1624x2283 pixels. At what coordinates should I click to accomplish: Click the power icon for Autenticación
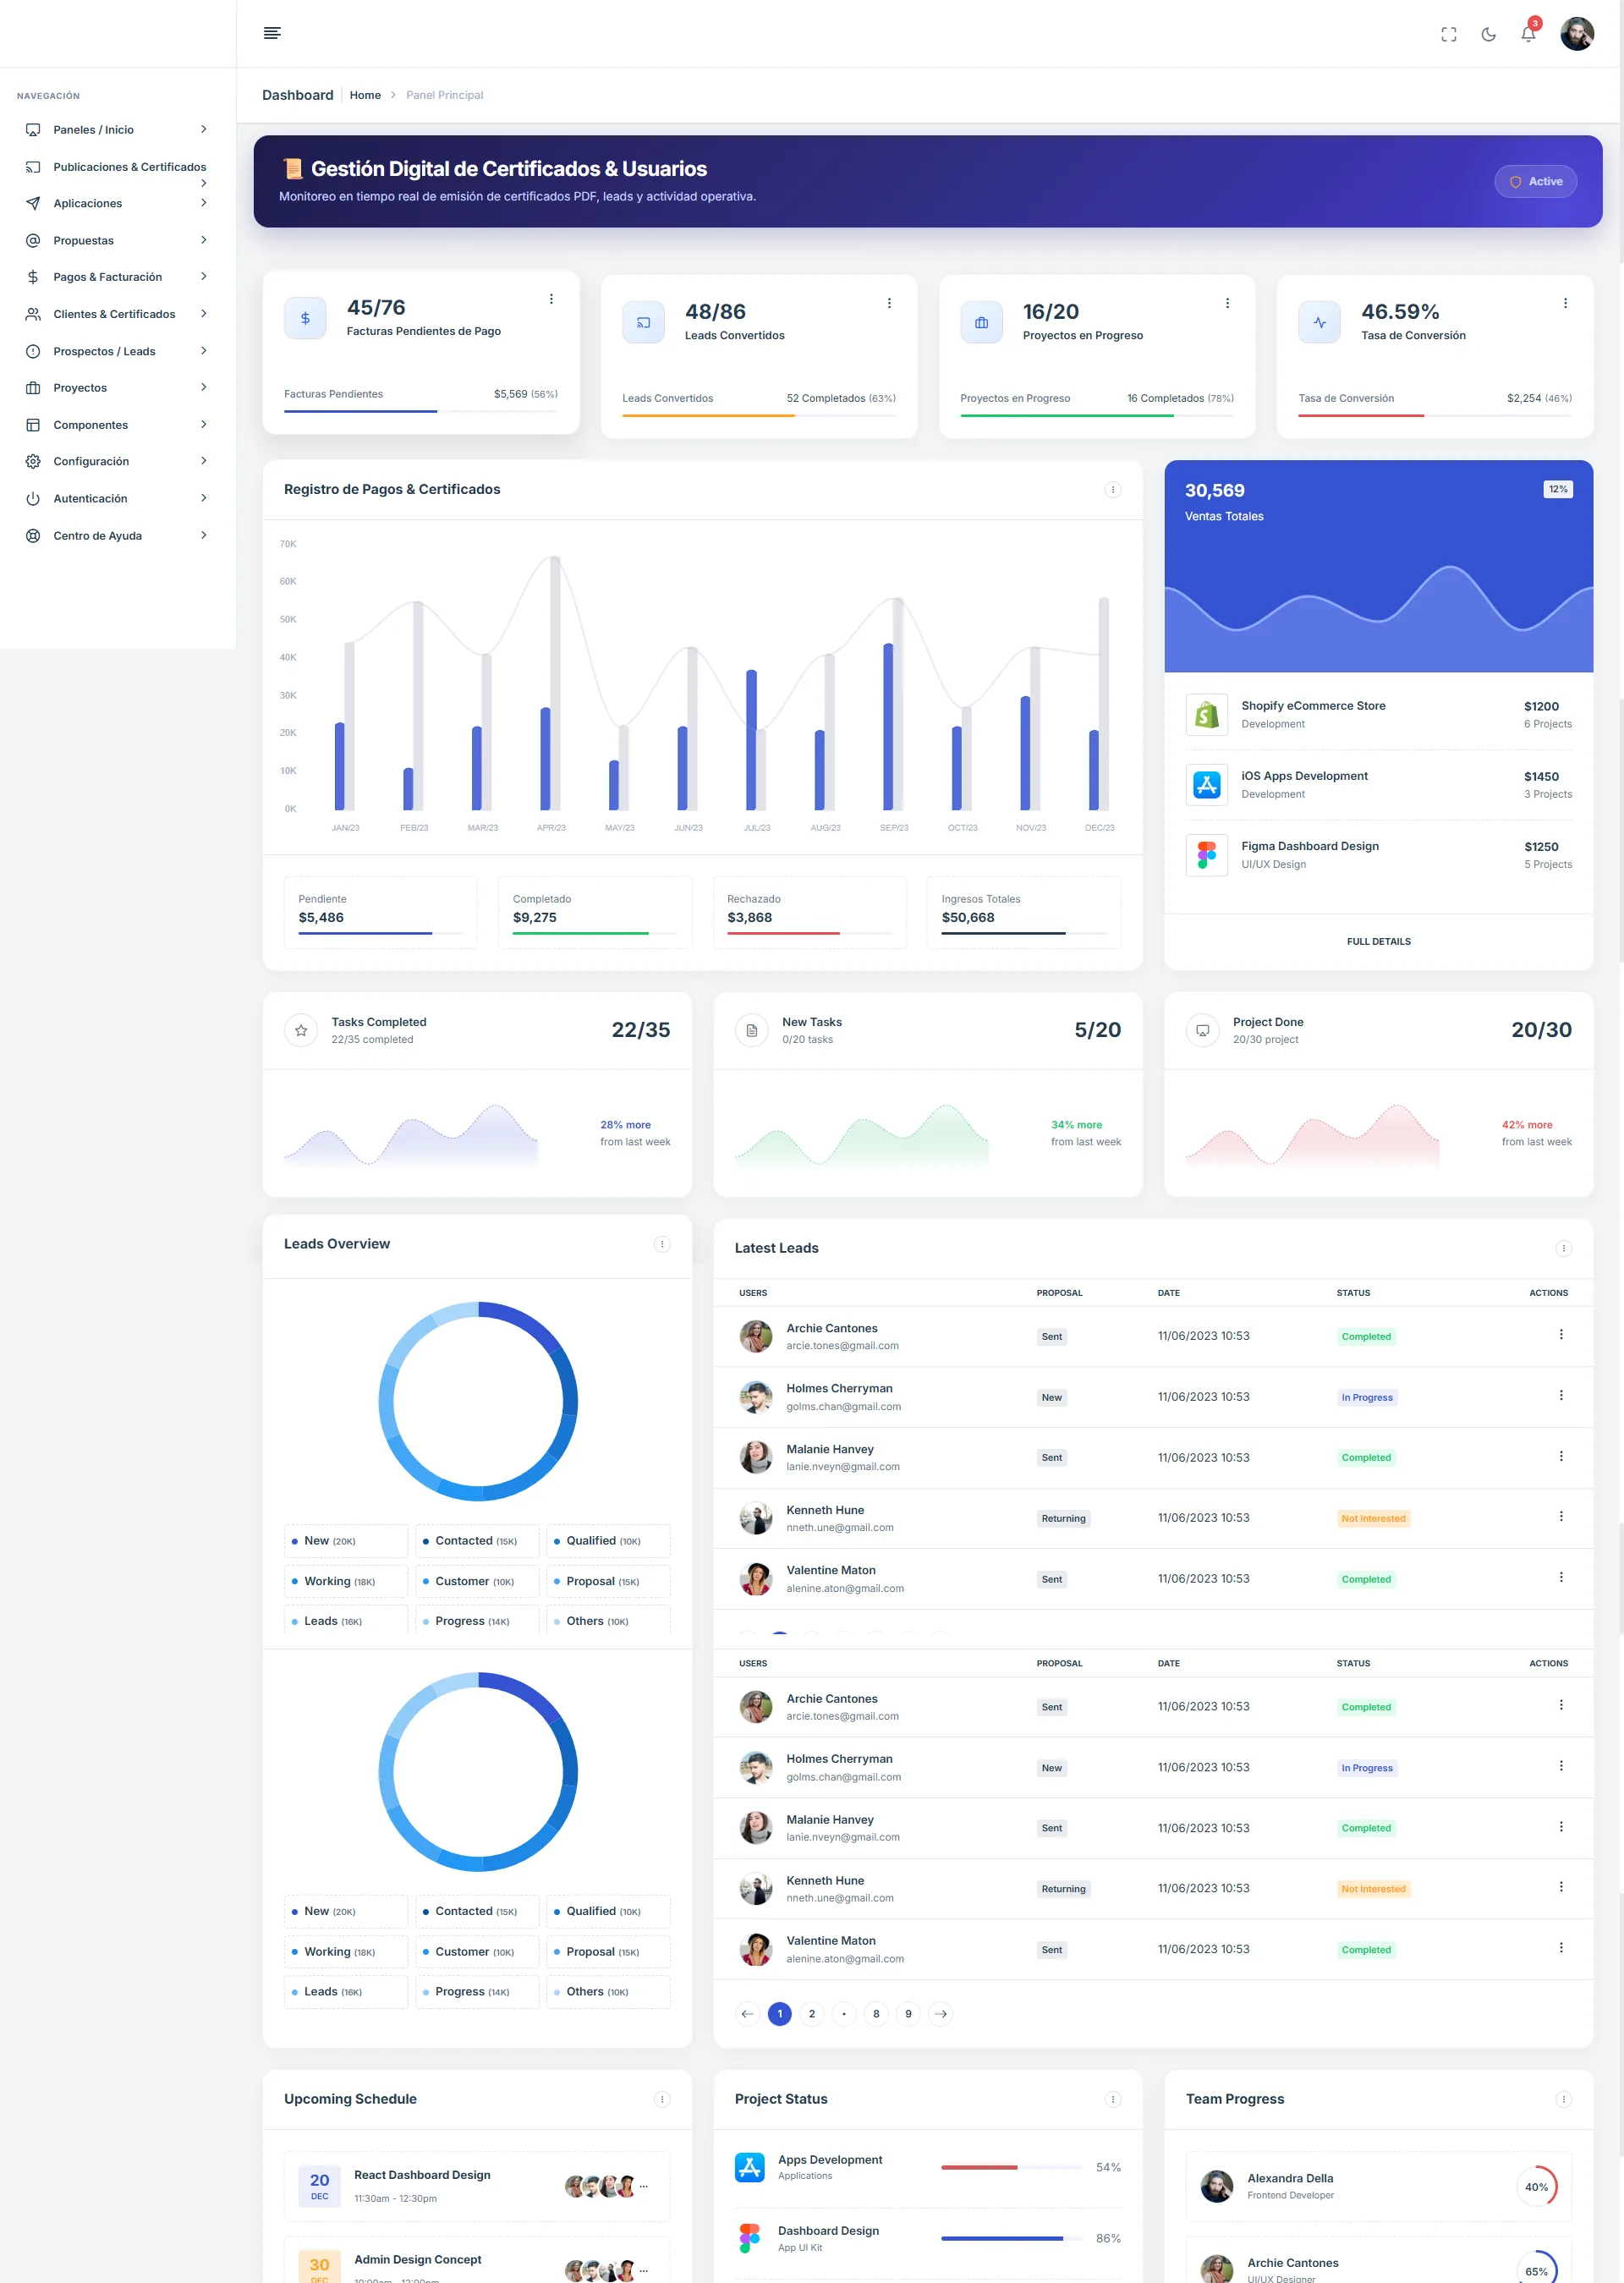point(33,498)
